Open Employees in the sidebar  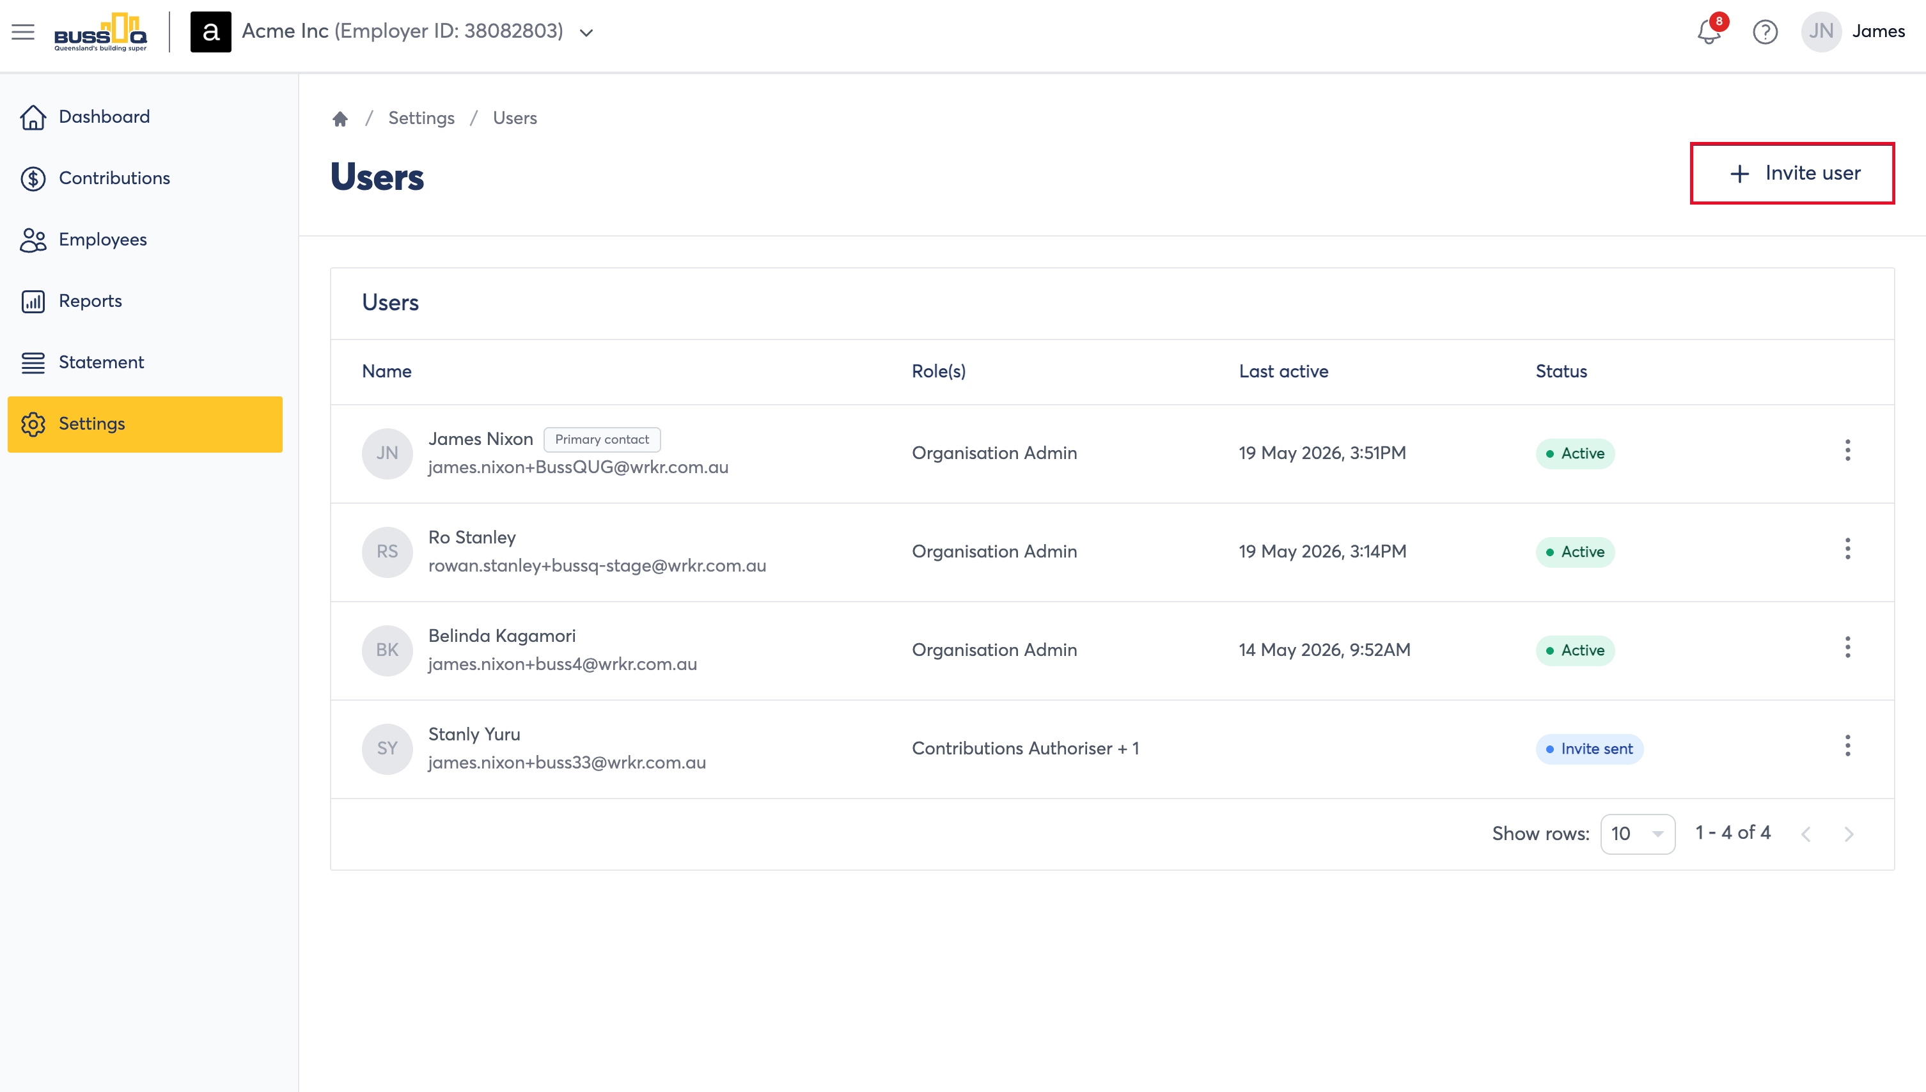pyautogui.click(x=145, y=240)
